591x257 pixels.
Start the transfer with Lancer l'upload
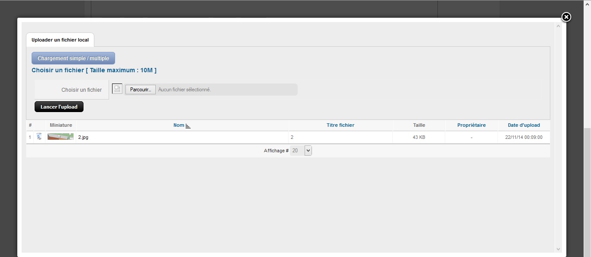click(x=59, y=106)
